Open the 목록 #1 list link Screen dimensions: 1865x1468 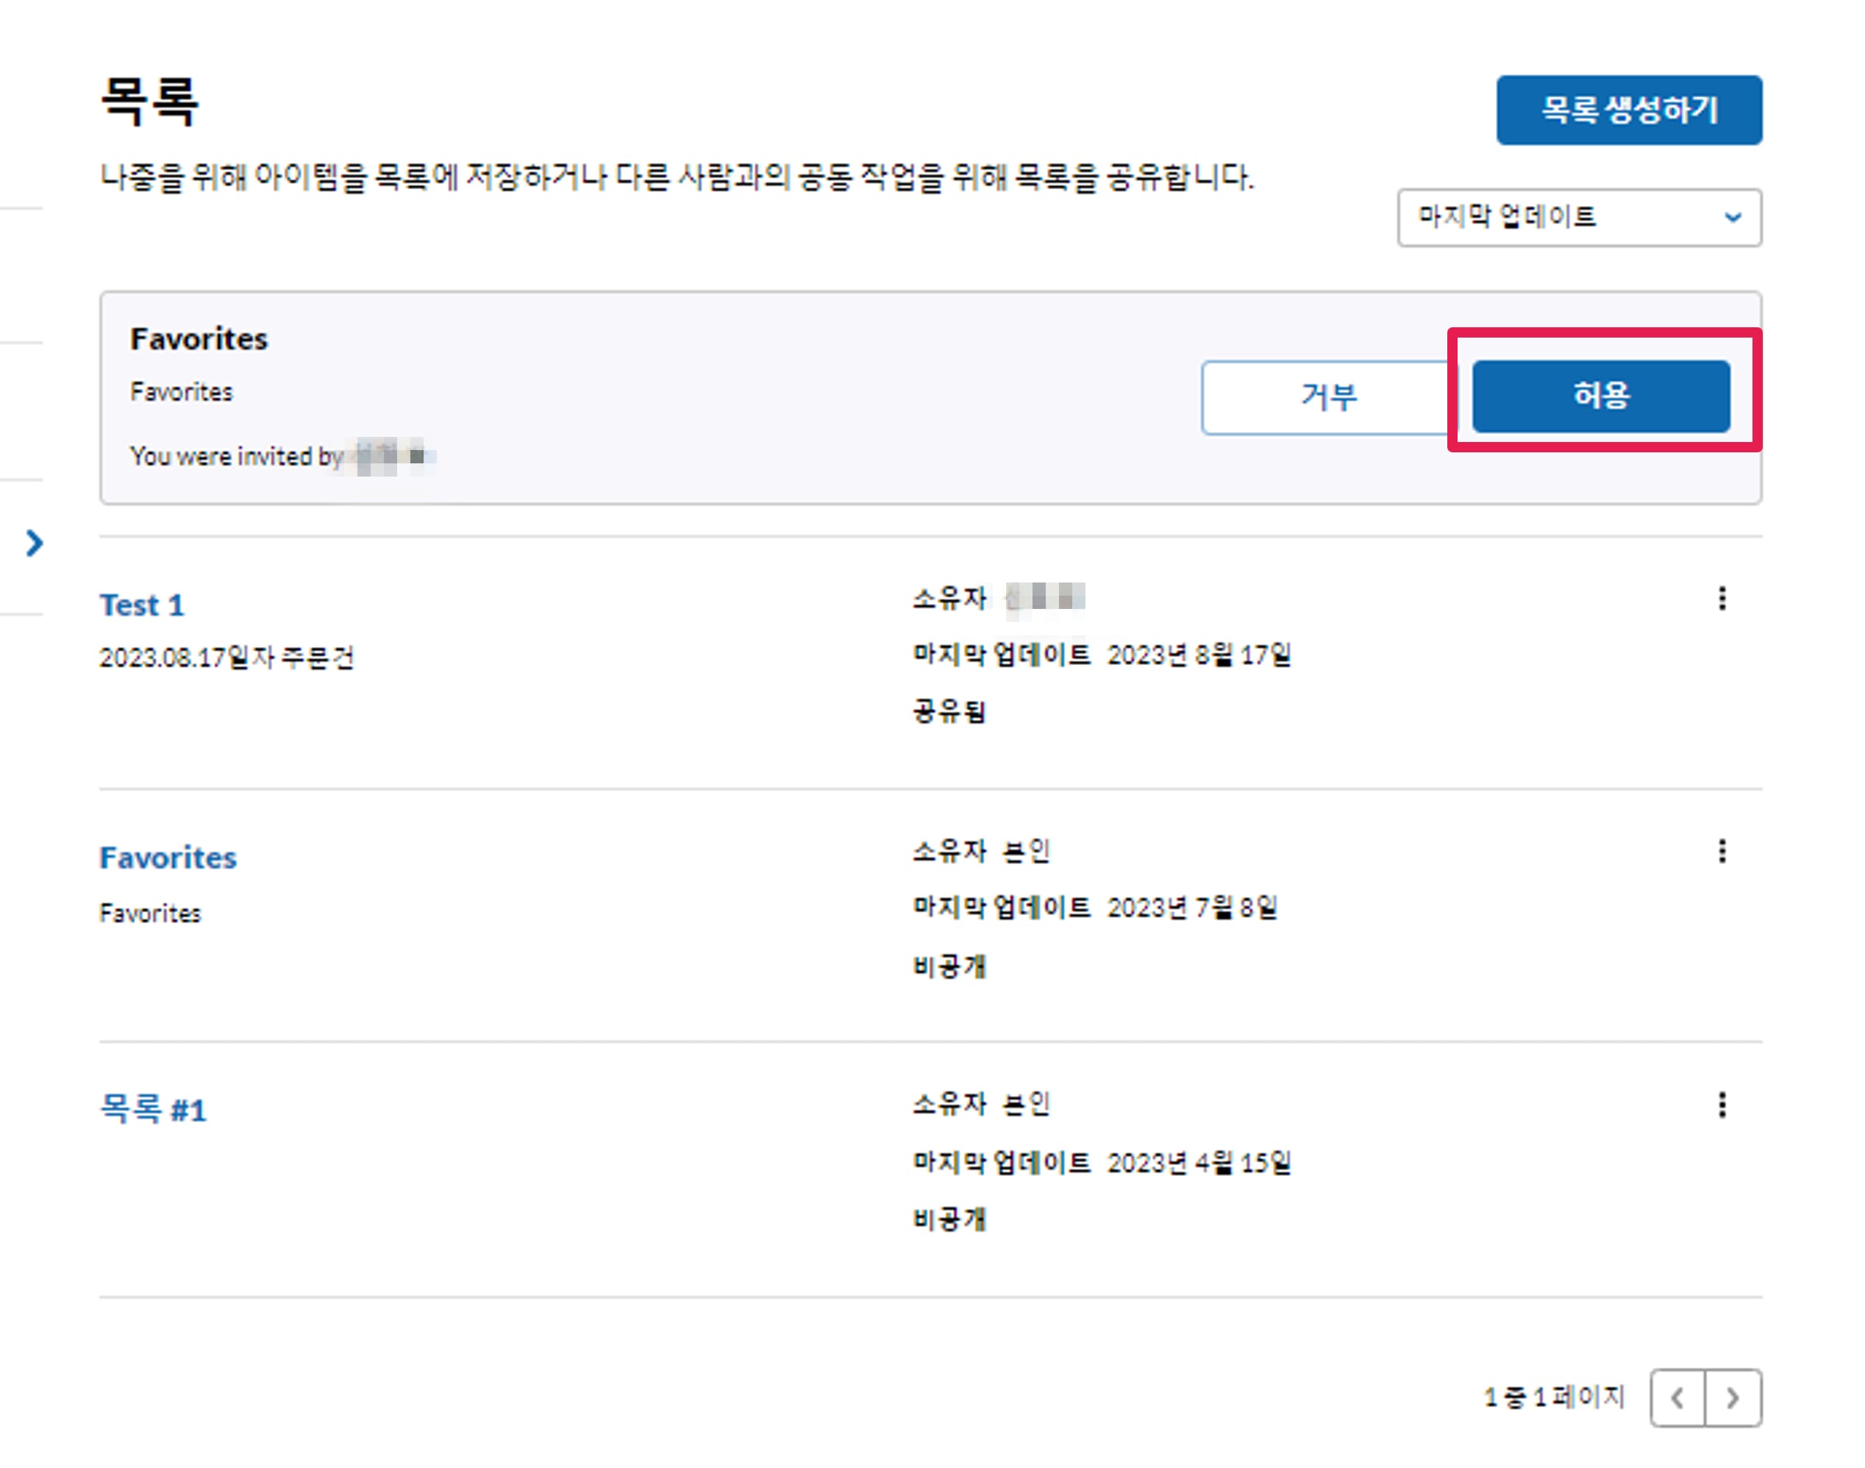153,1109
